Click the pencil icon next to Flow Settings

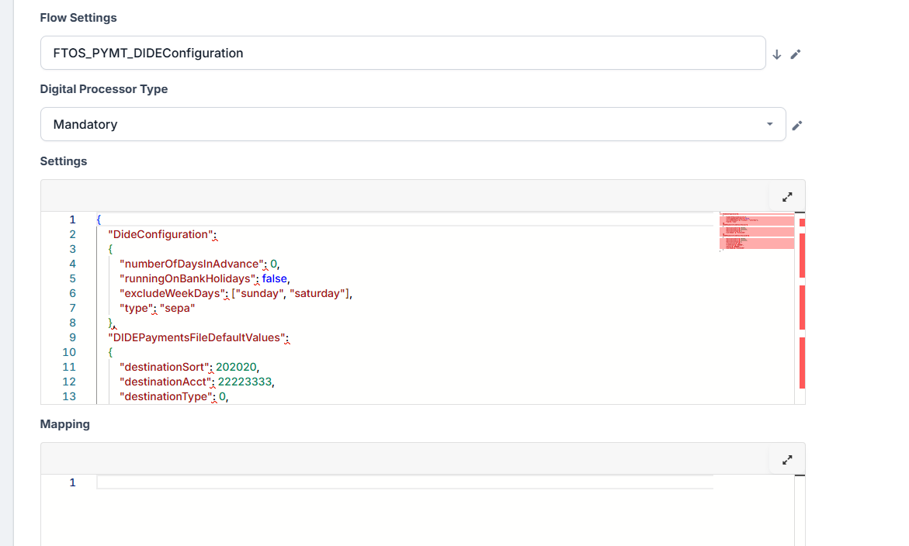click(795, 54)
